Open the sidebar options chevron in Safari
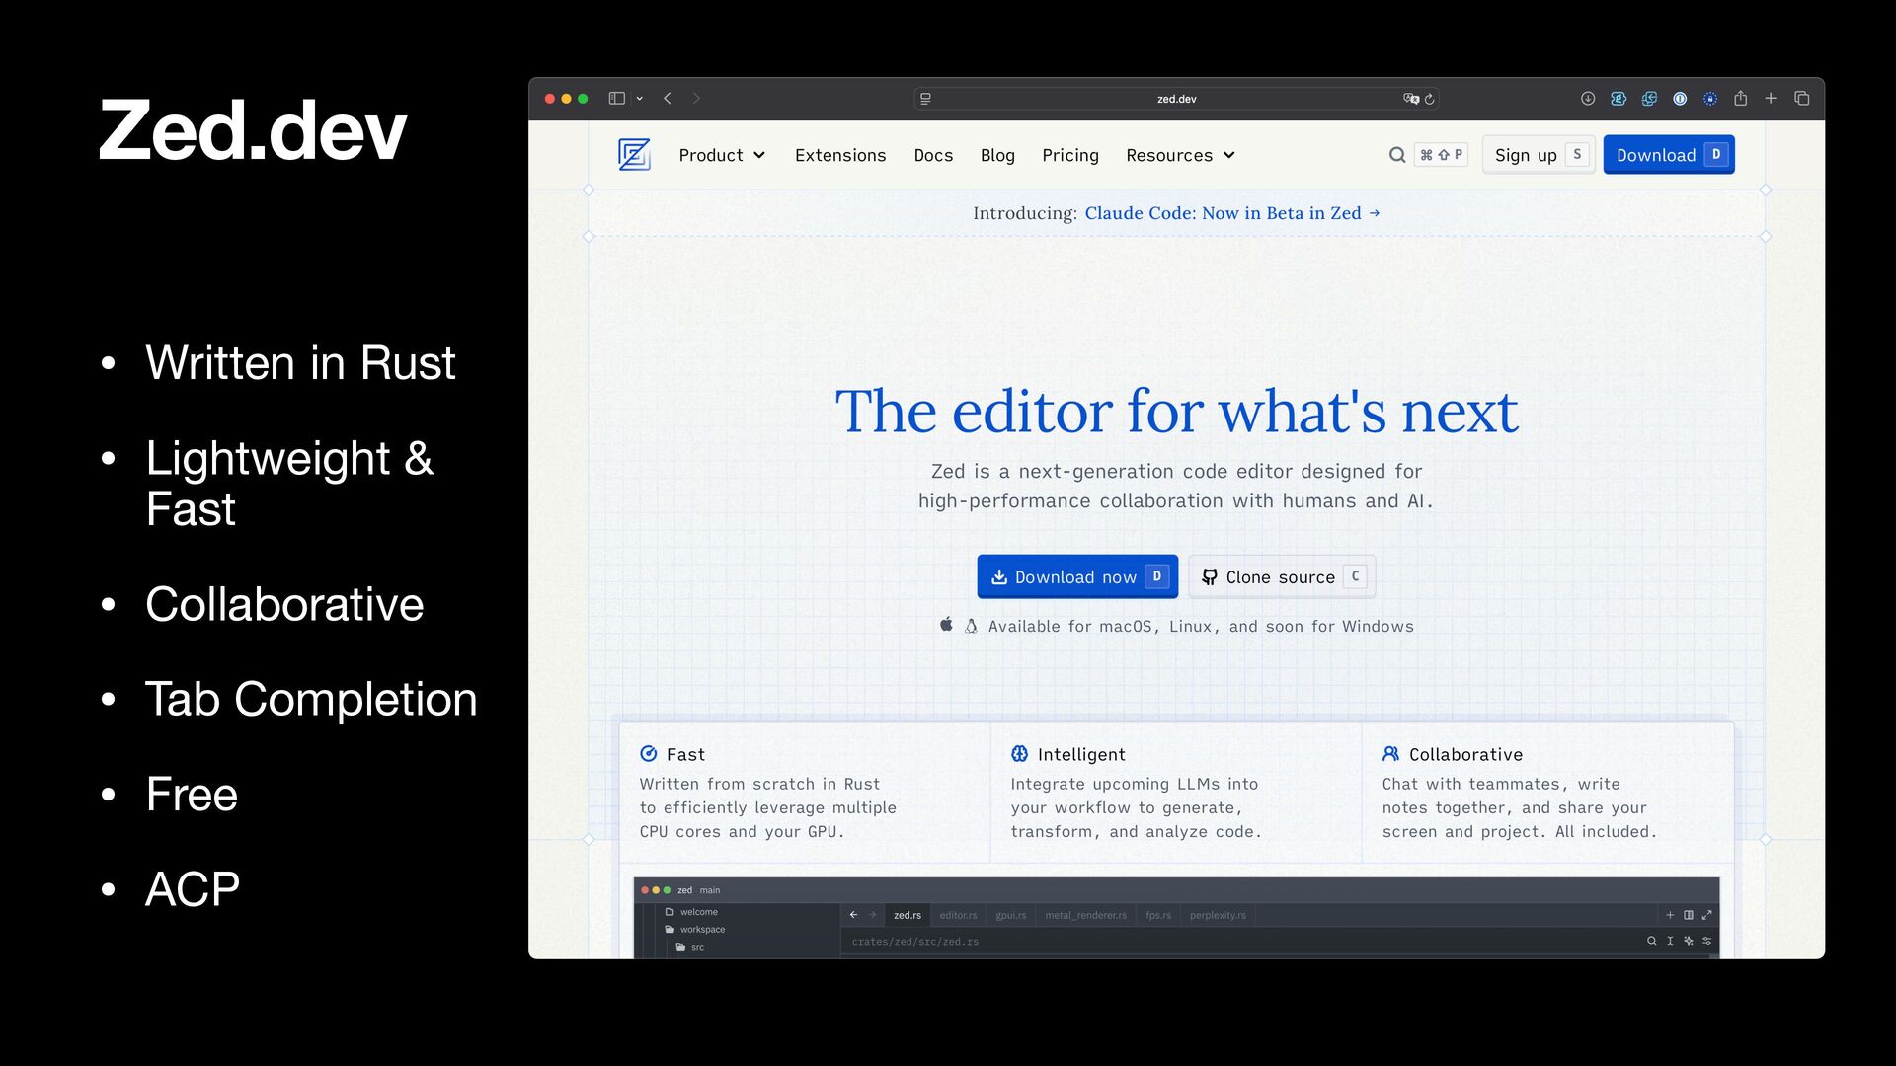Image resolution: width=1896 pixels, height=1066 pixels. point(640,99)
